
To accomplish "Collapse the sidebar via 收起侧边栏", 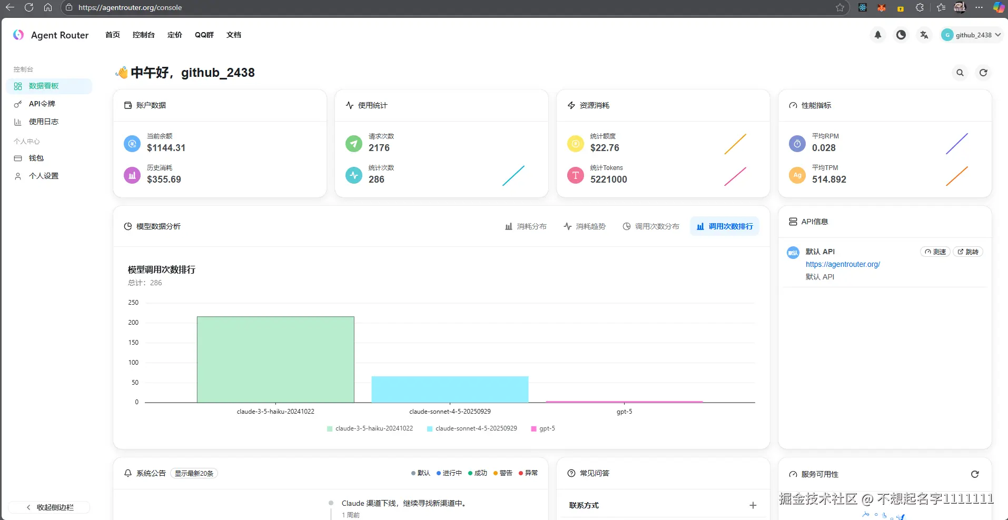I will coord(50,507).
